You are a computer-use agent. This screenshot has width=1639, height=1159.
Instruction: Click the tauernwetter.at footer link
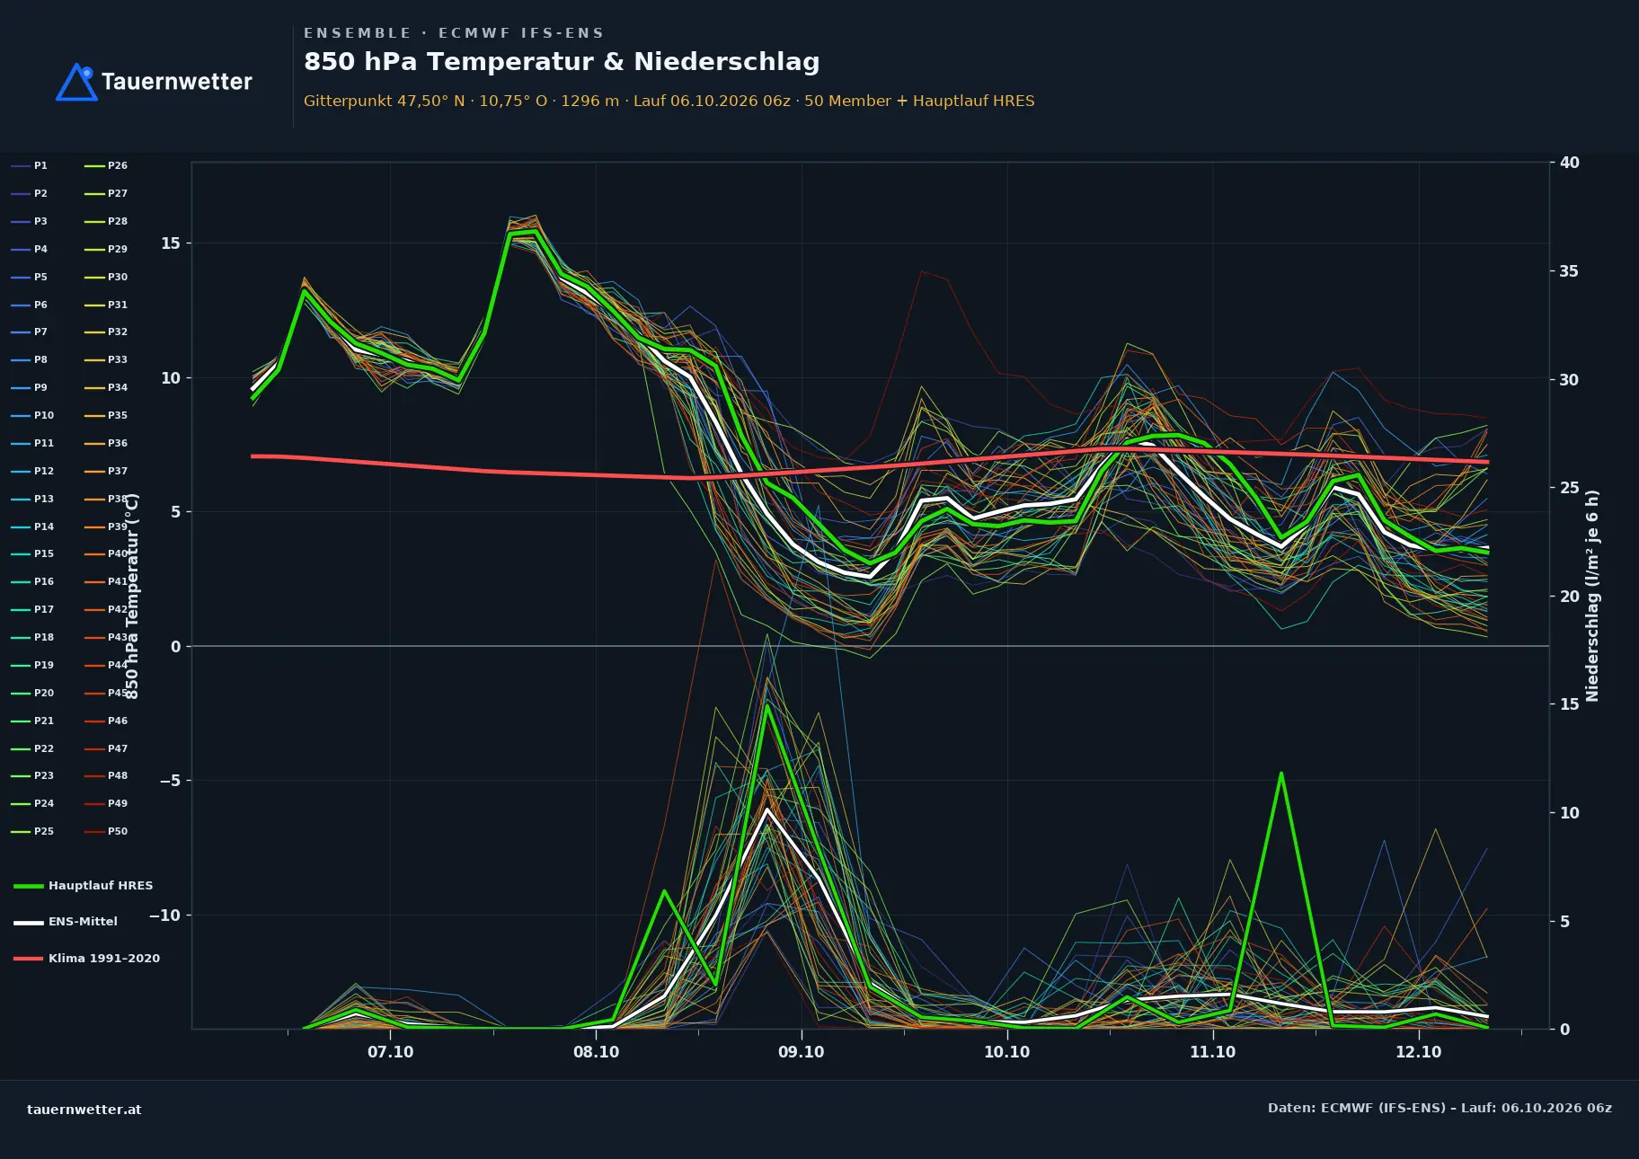(x=84, y=1110)
